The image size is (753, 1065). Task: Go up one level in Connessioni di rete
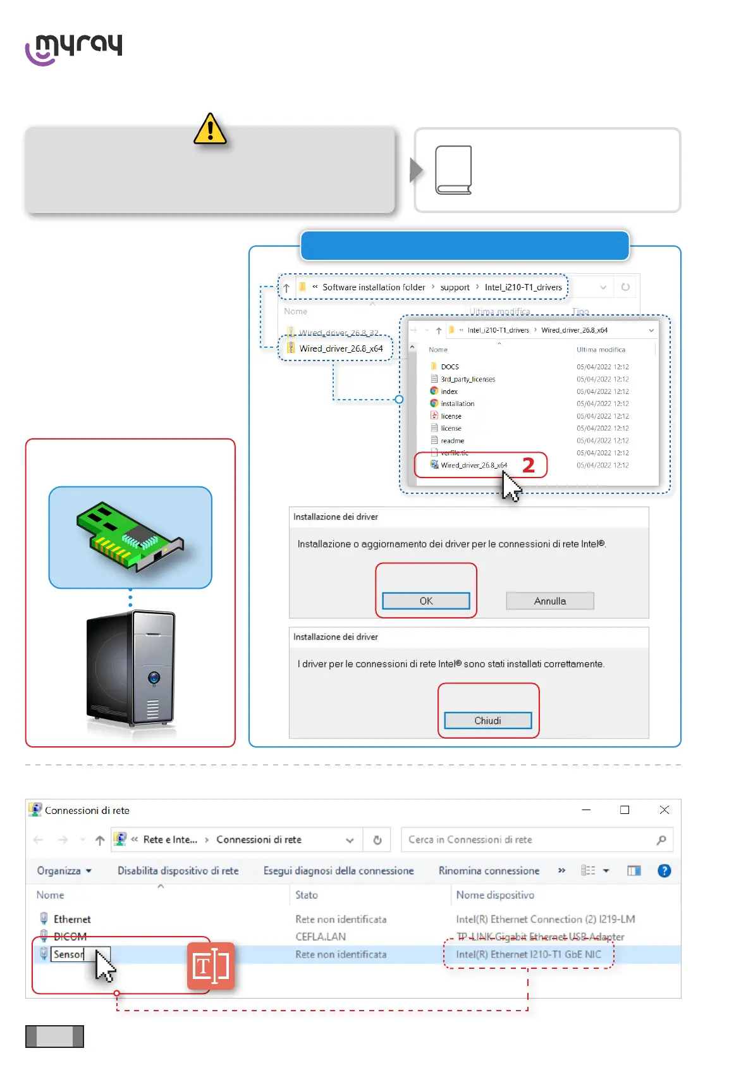pos(100,840)
